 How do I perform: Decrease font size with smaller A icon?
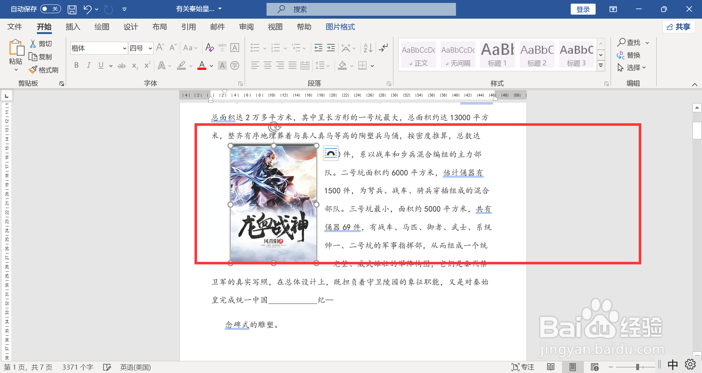coord(173,48)
